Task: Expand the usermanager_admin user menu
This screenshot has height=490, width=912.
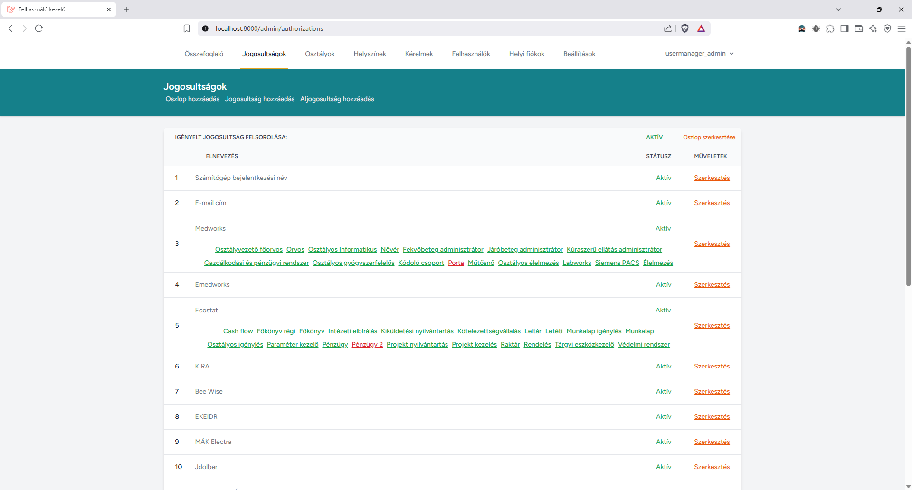Action: pyautogui.click(x=699, y=54)
